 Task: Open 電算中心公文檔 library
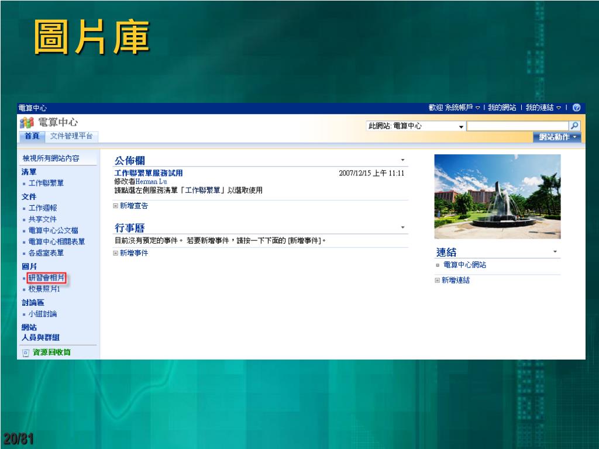53,230
